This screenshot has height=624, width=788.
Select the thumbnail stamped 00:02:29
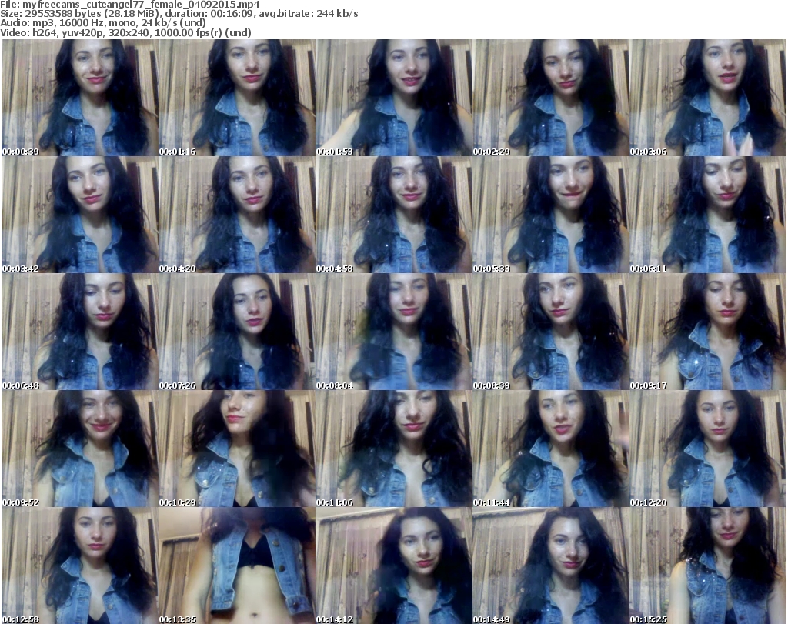[x=551, y=98]
